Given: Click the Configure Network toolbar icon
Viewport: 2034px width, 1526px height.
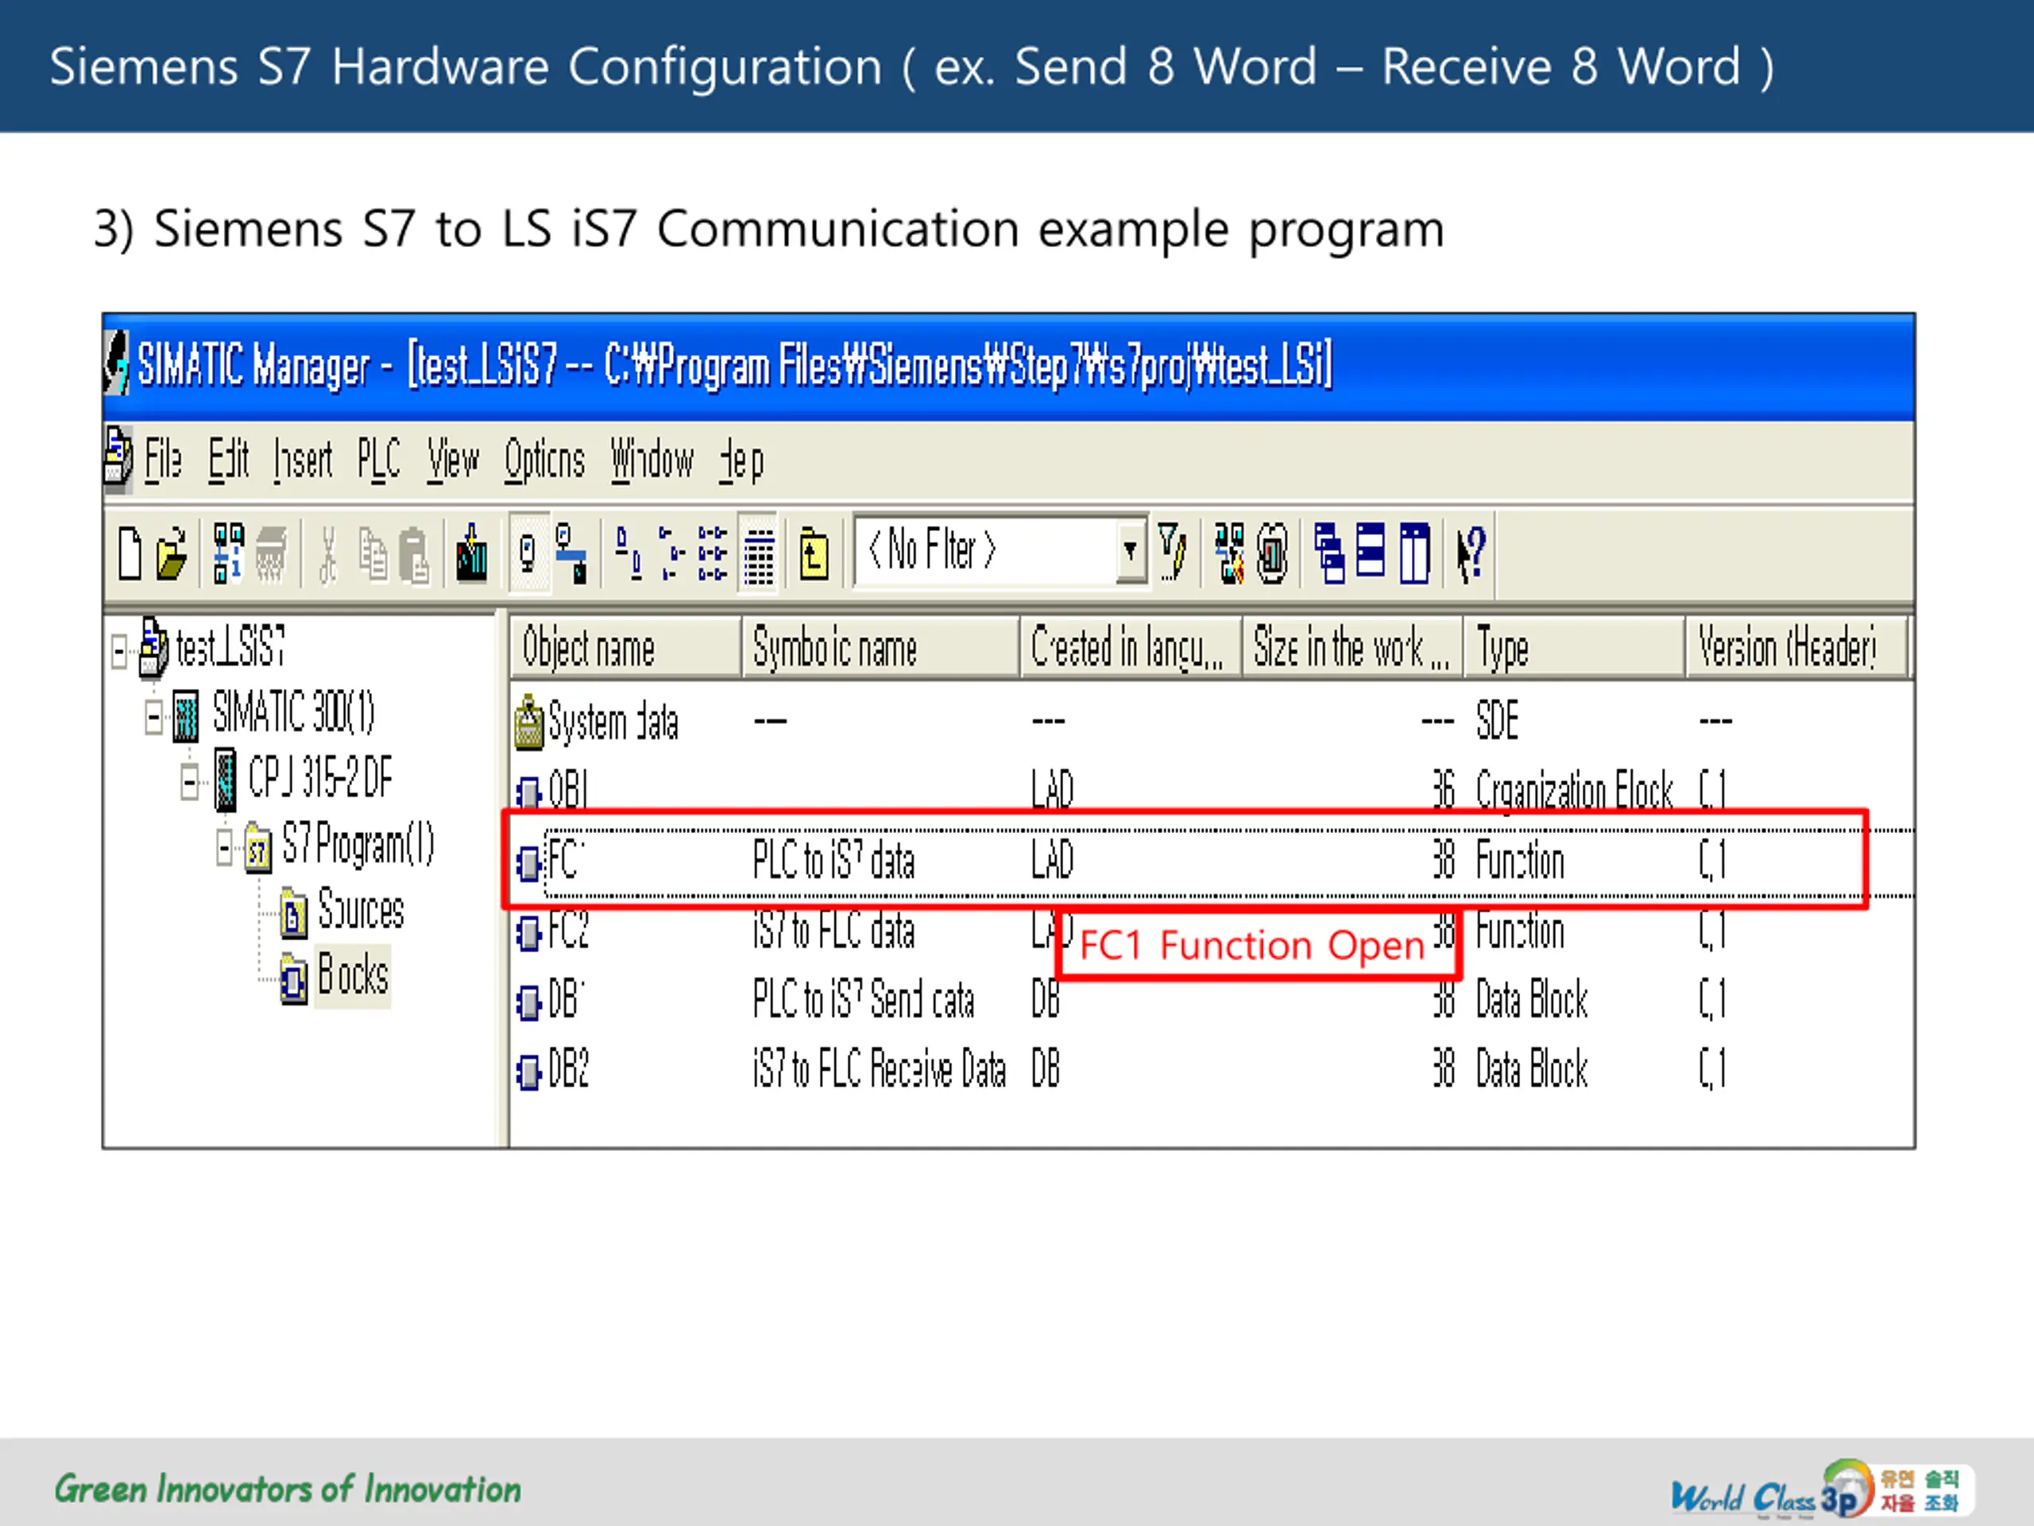Looking at the screenshot, I should click(x=1229, y=553).
